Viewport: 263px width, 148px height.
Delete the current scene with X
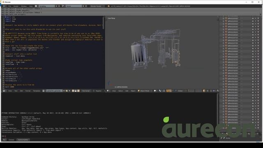point(86,6)
